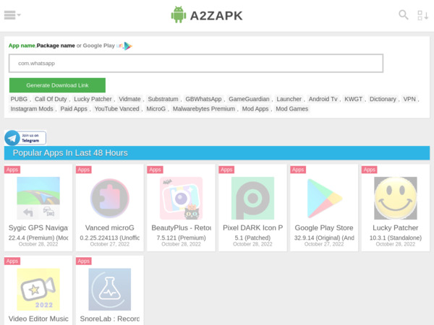Click the BeautyPlus - Retouch title
This screenshot has height=325, width=434.
[x=181, y=228]
